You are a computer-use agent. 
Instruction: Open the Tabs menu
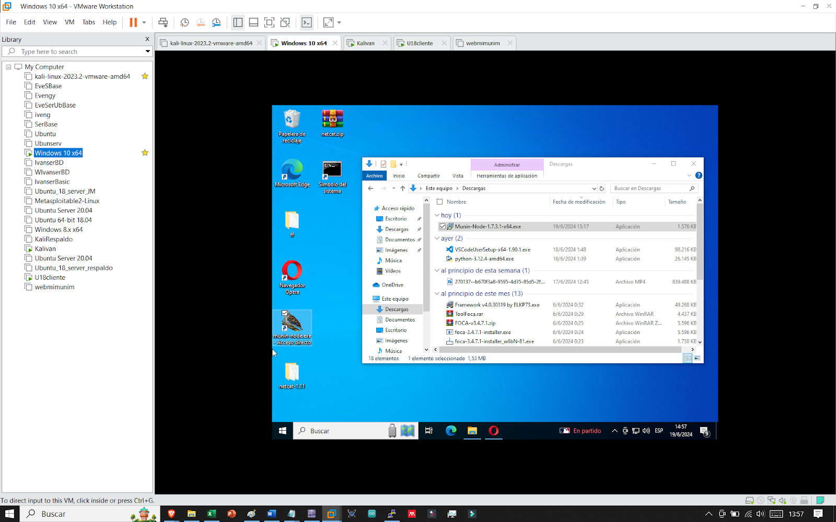pyautogui.click(x=89, y=22)
